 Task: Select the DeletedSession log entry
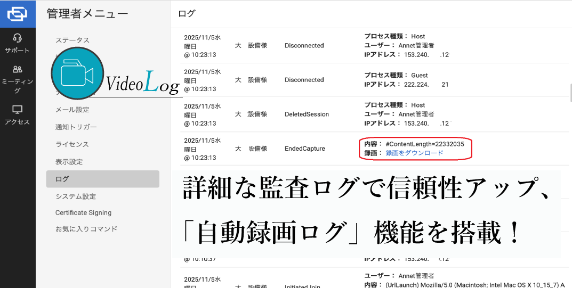(x=307, y=114)
